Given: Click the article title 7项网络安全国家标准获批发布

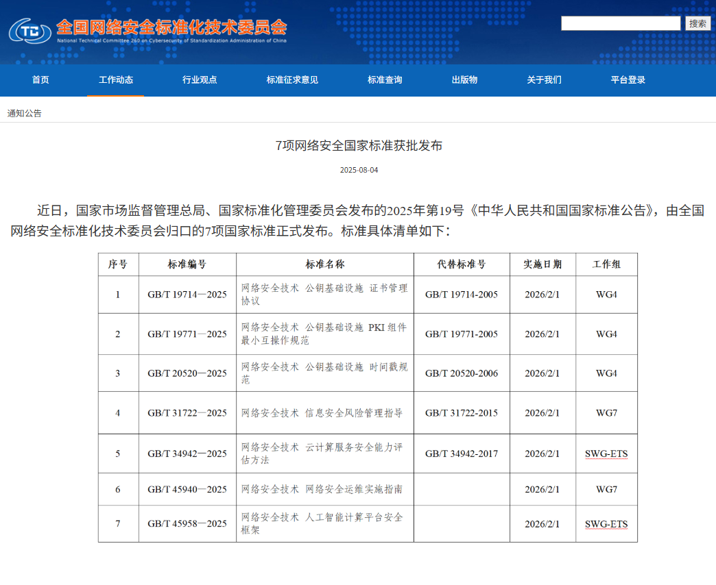Looking at the screenshot, I should 358,145.
